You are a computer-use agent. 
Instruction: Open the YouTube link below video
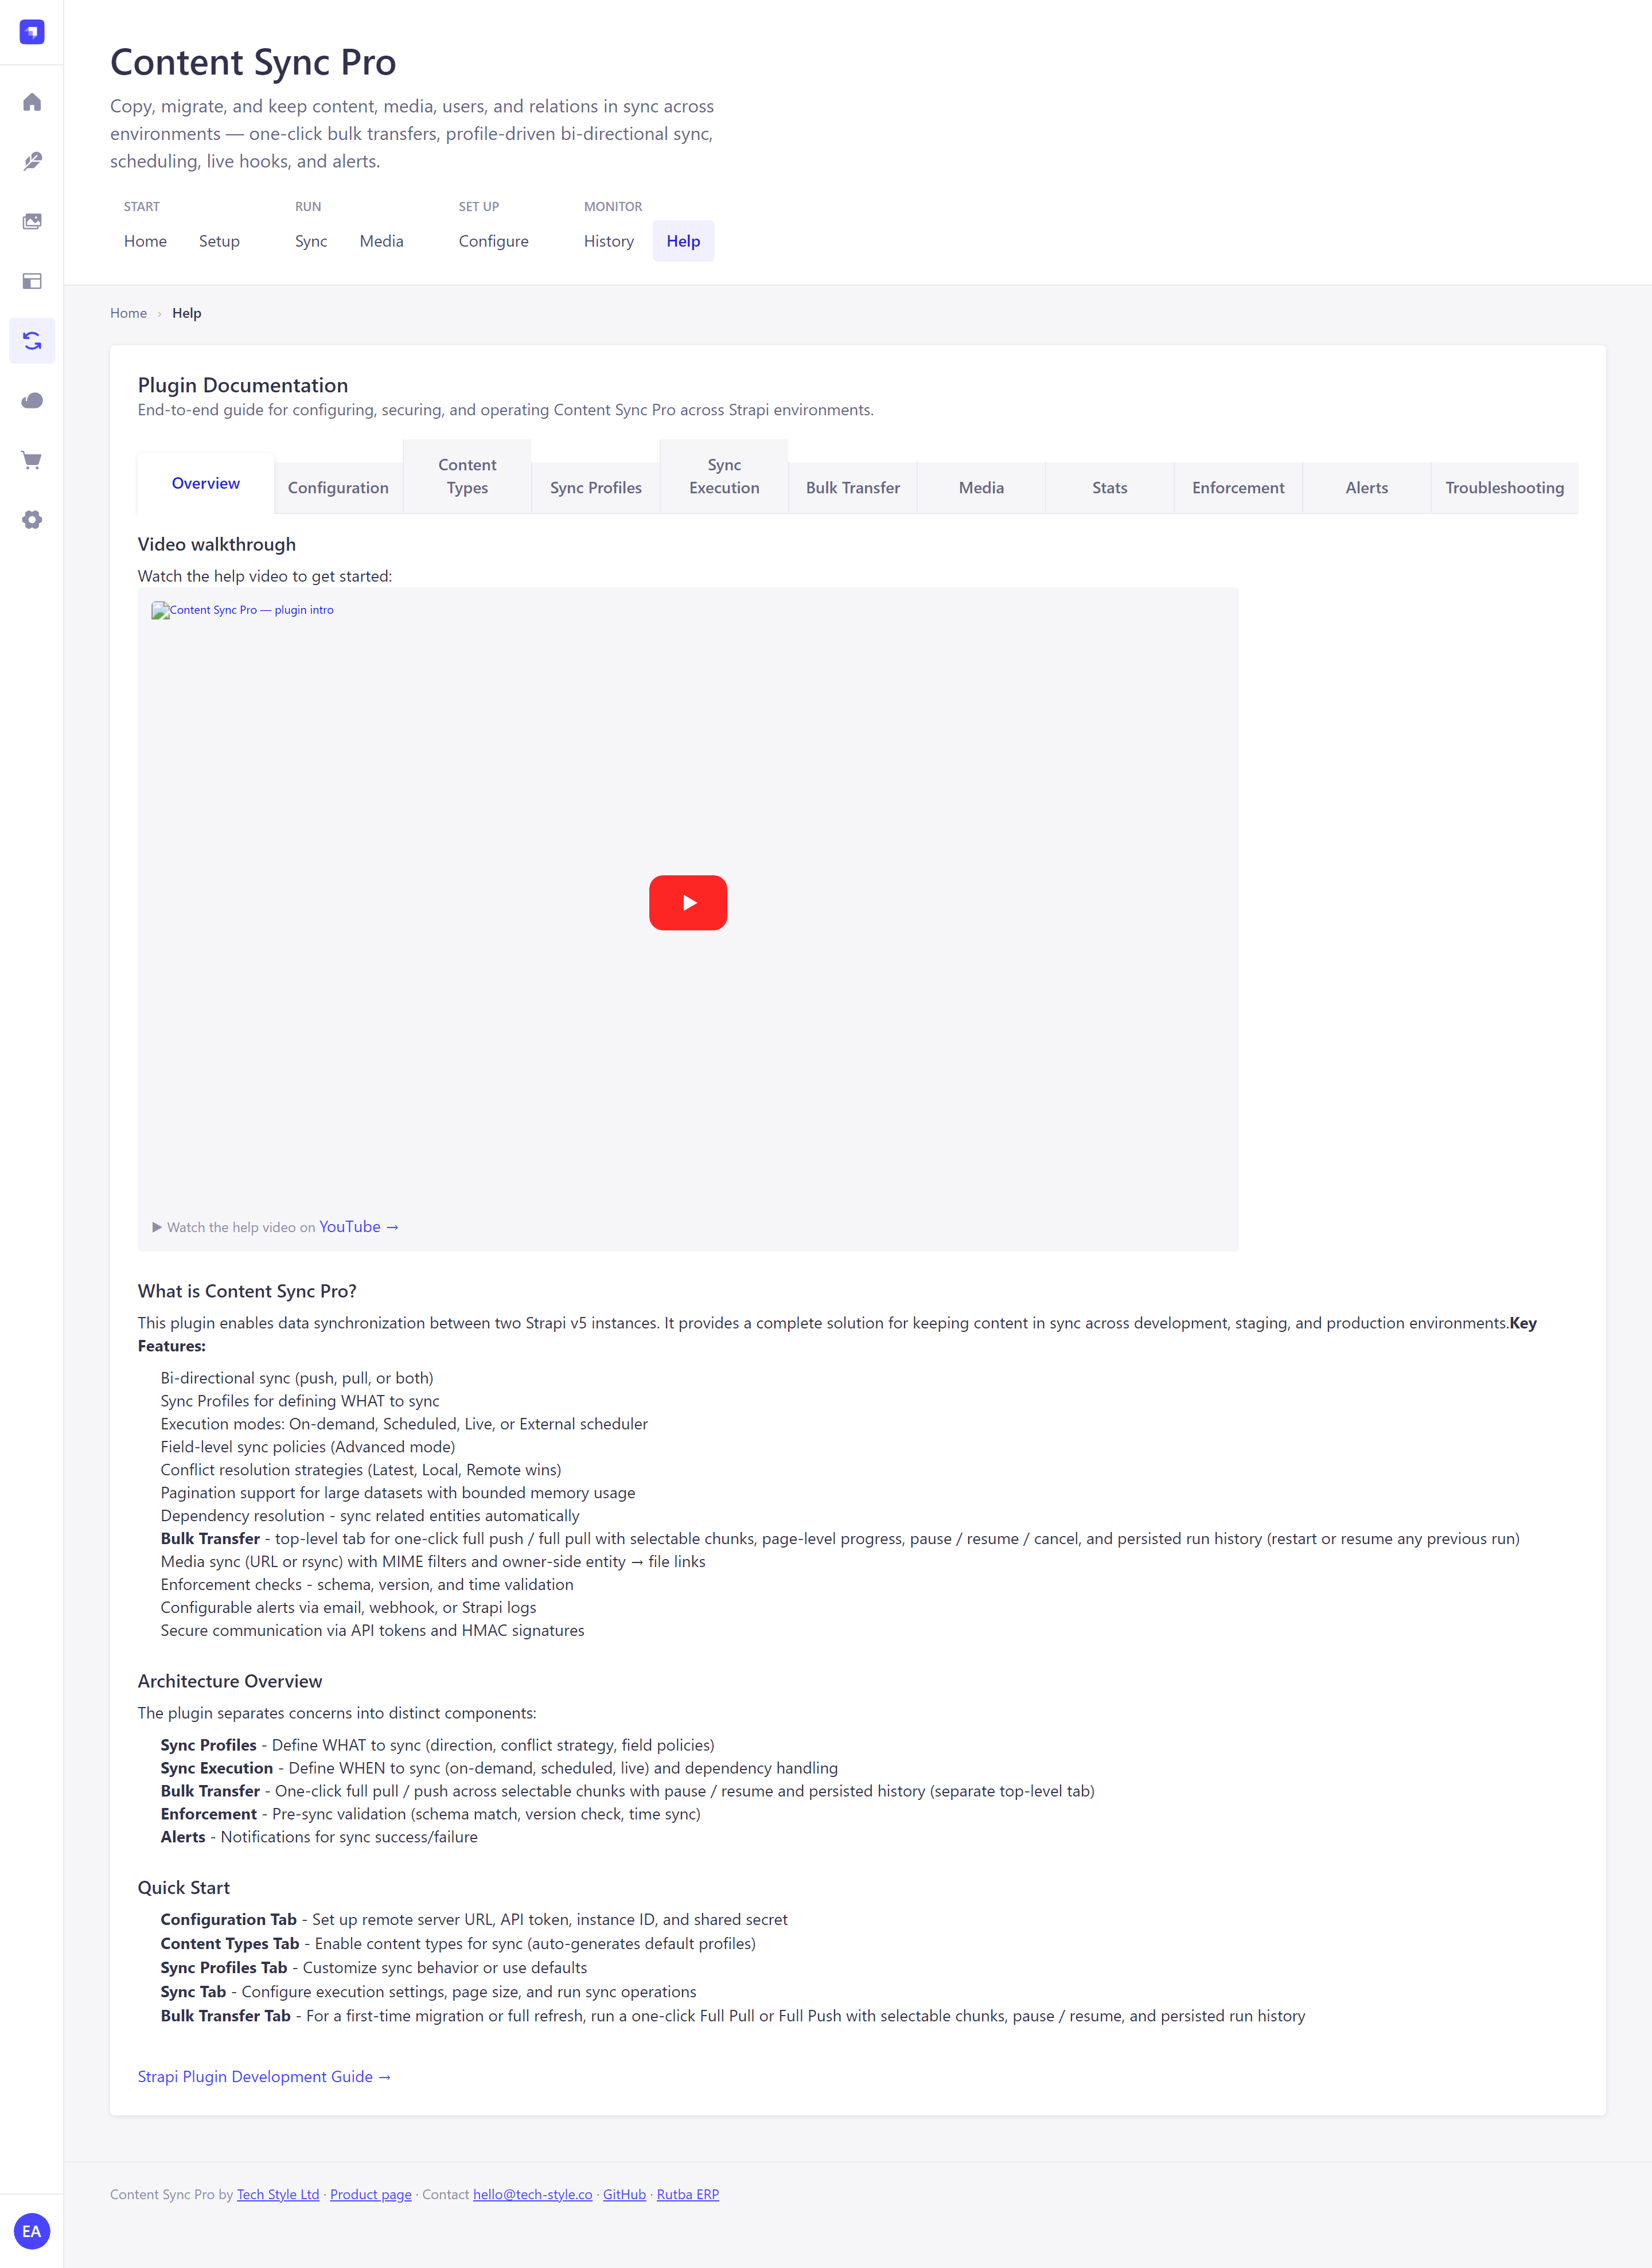(358, 1227)
